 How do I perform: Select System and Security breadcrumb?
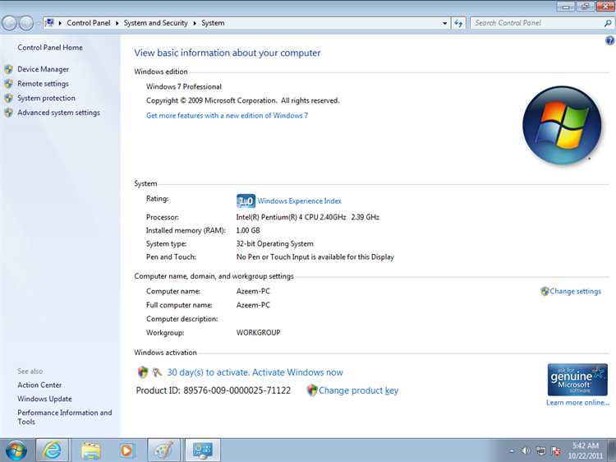point(155,23)
